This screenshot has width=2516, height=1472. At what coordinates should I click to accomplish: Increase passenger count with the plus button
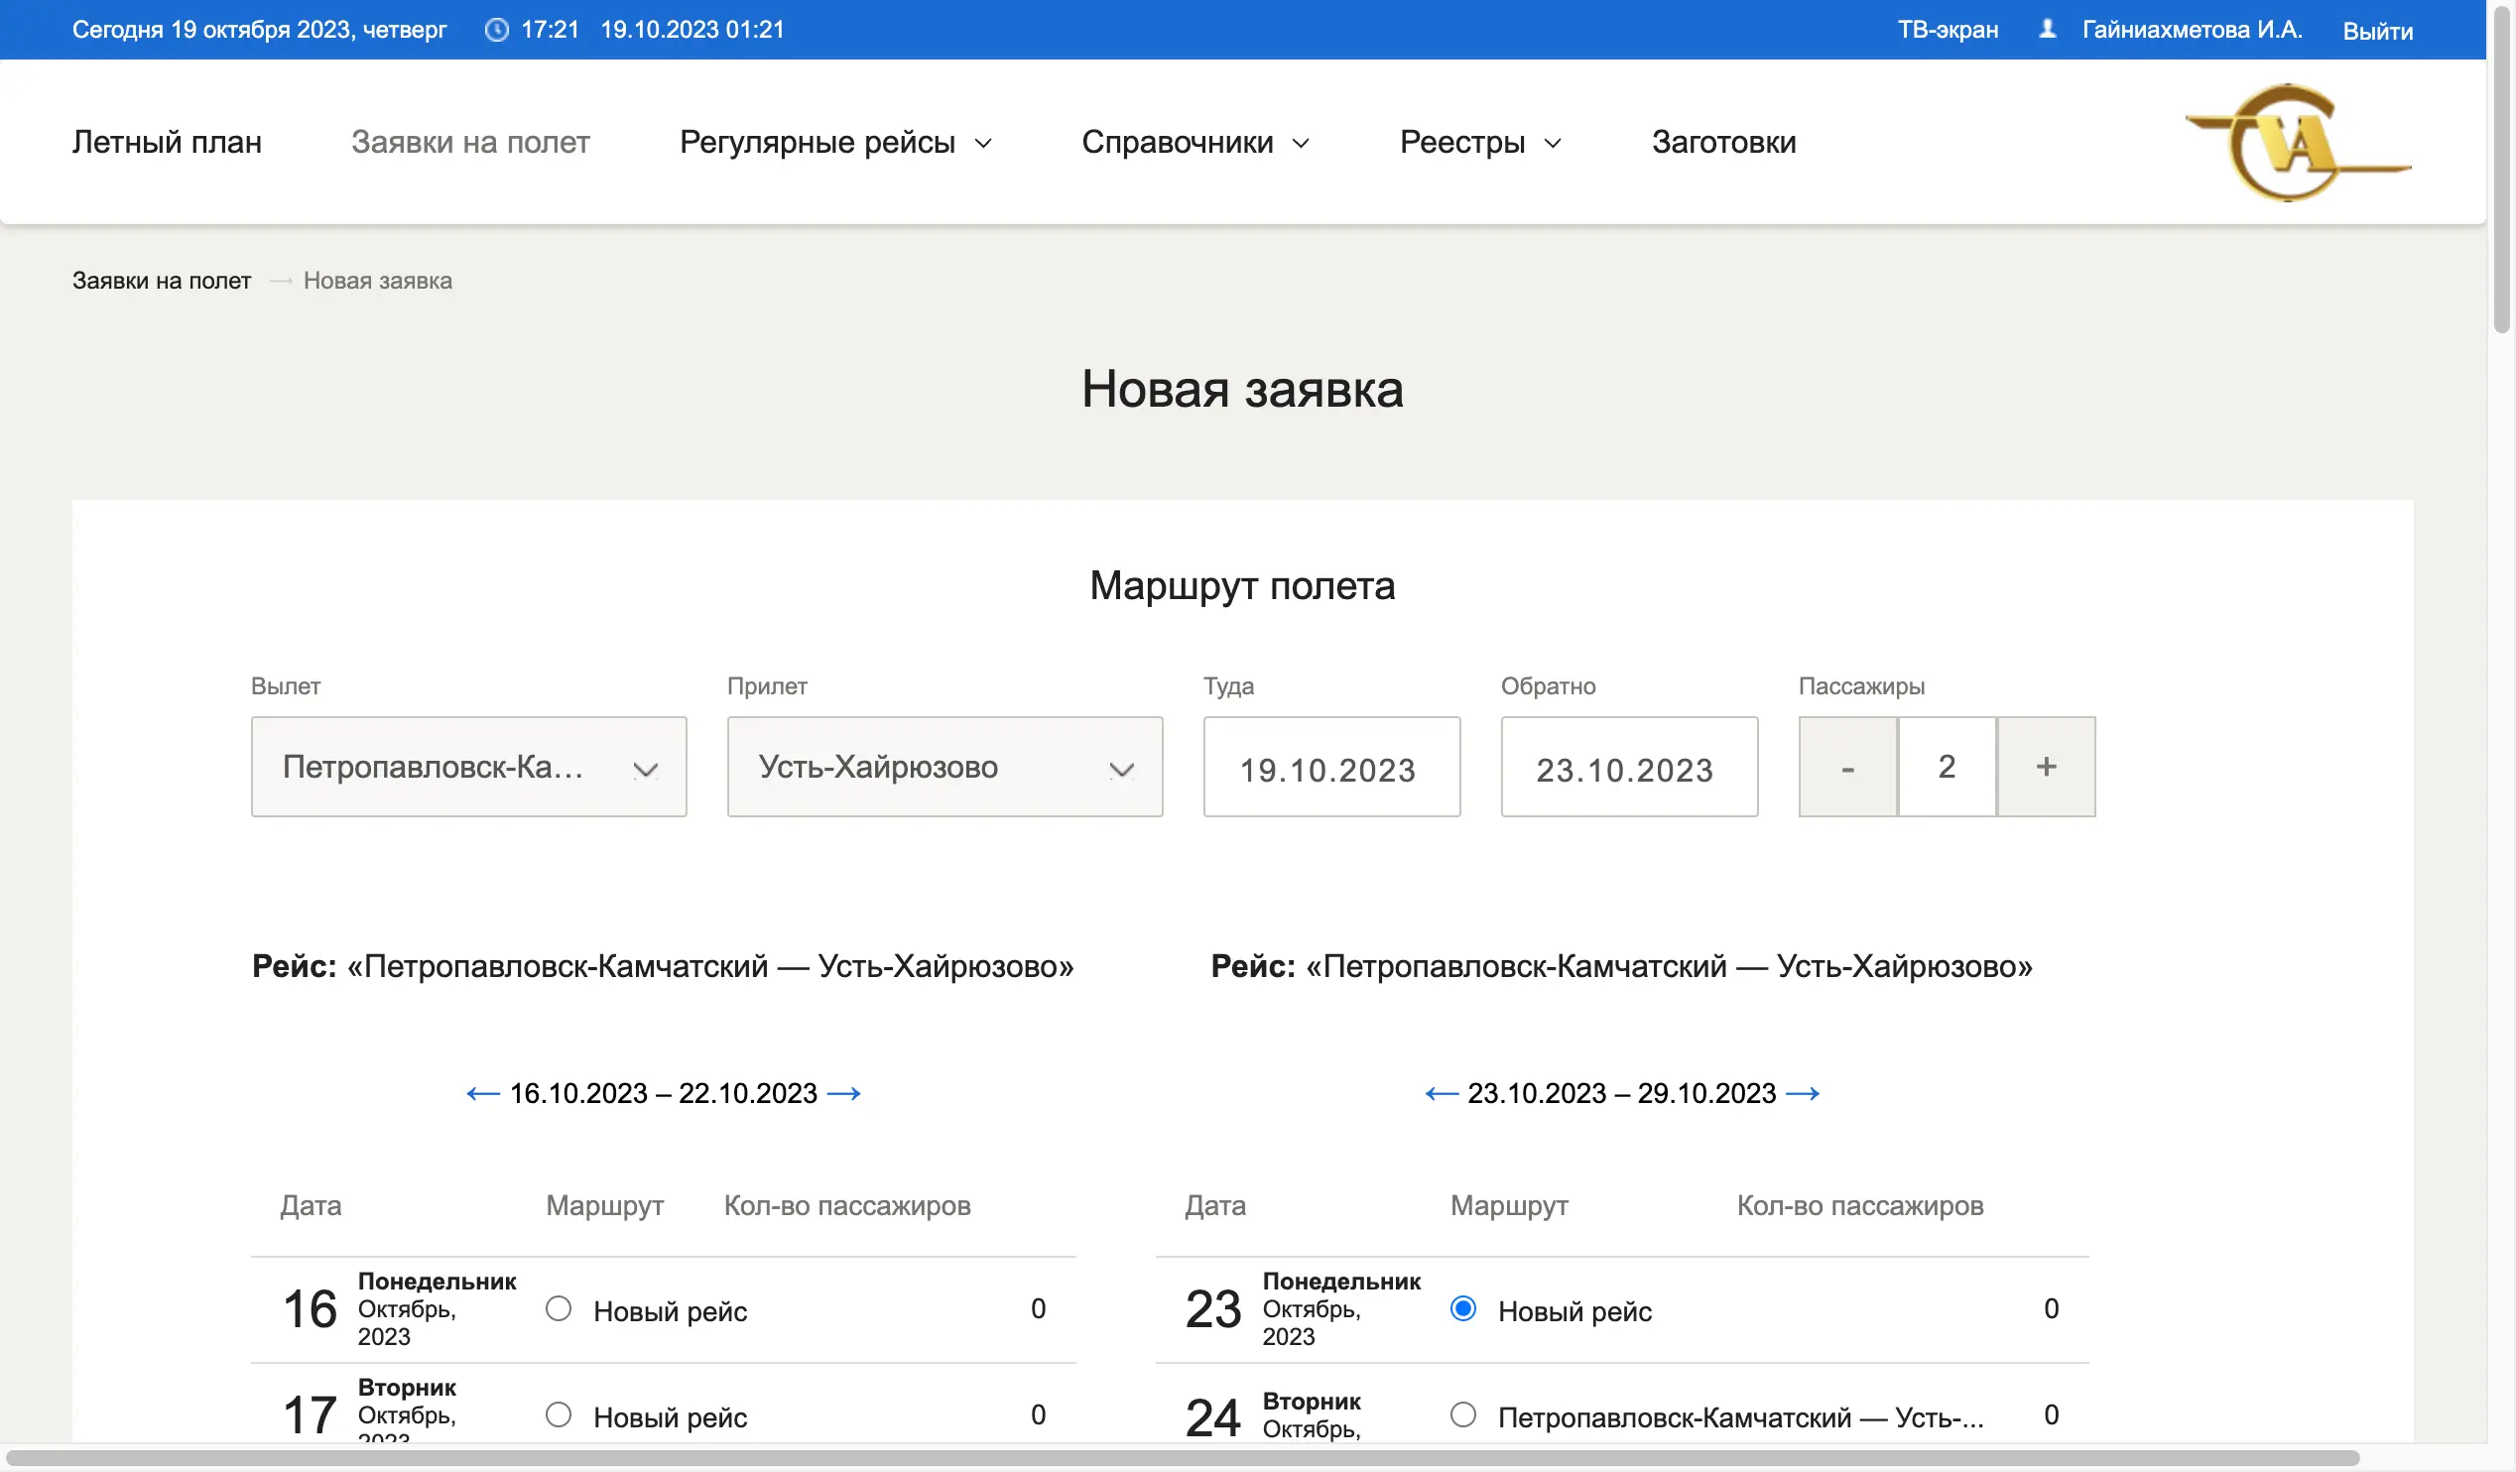click(2045, 767)
